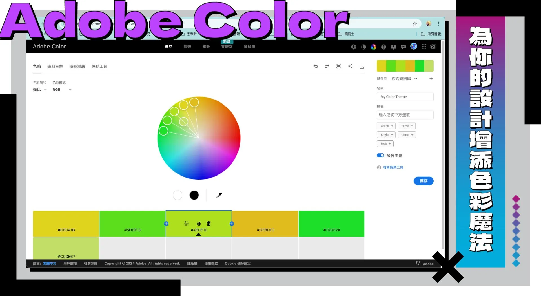
Task: Expand the 您的資料庫 library dropdown
Action: [x=404, y=79]
